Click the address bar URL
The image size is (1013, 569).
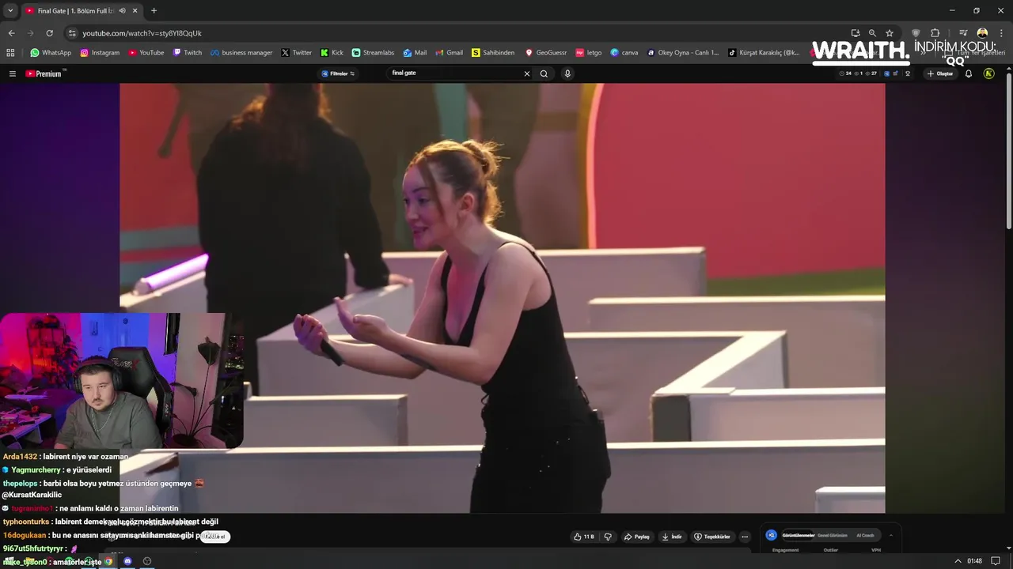click(142, 33)
